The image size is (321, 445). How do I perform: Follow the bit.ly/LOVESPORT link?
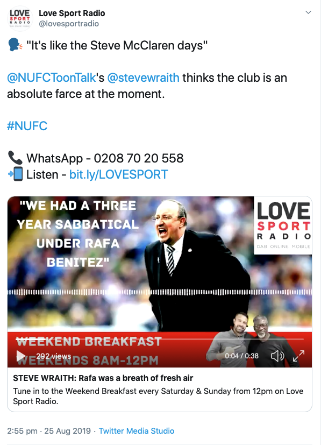coord(118,174)
